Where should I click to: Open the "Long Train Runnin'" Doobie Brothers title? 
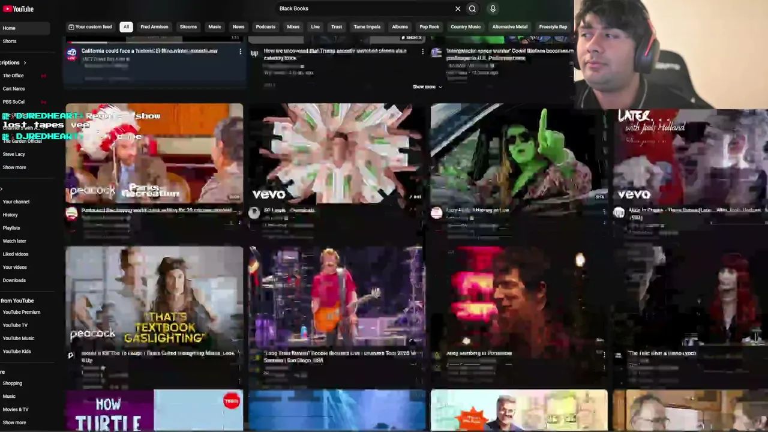coord(340,357)
